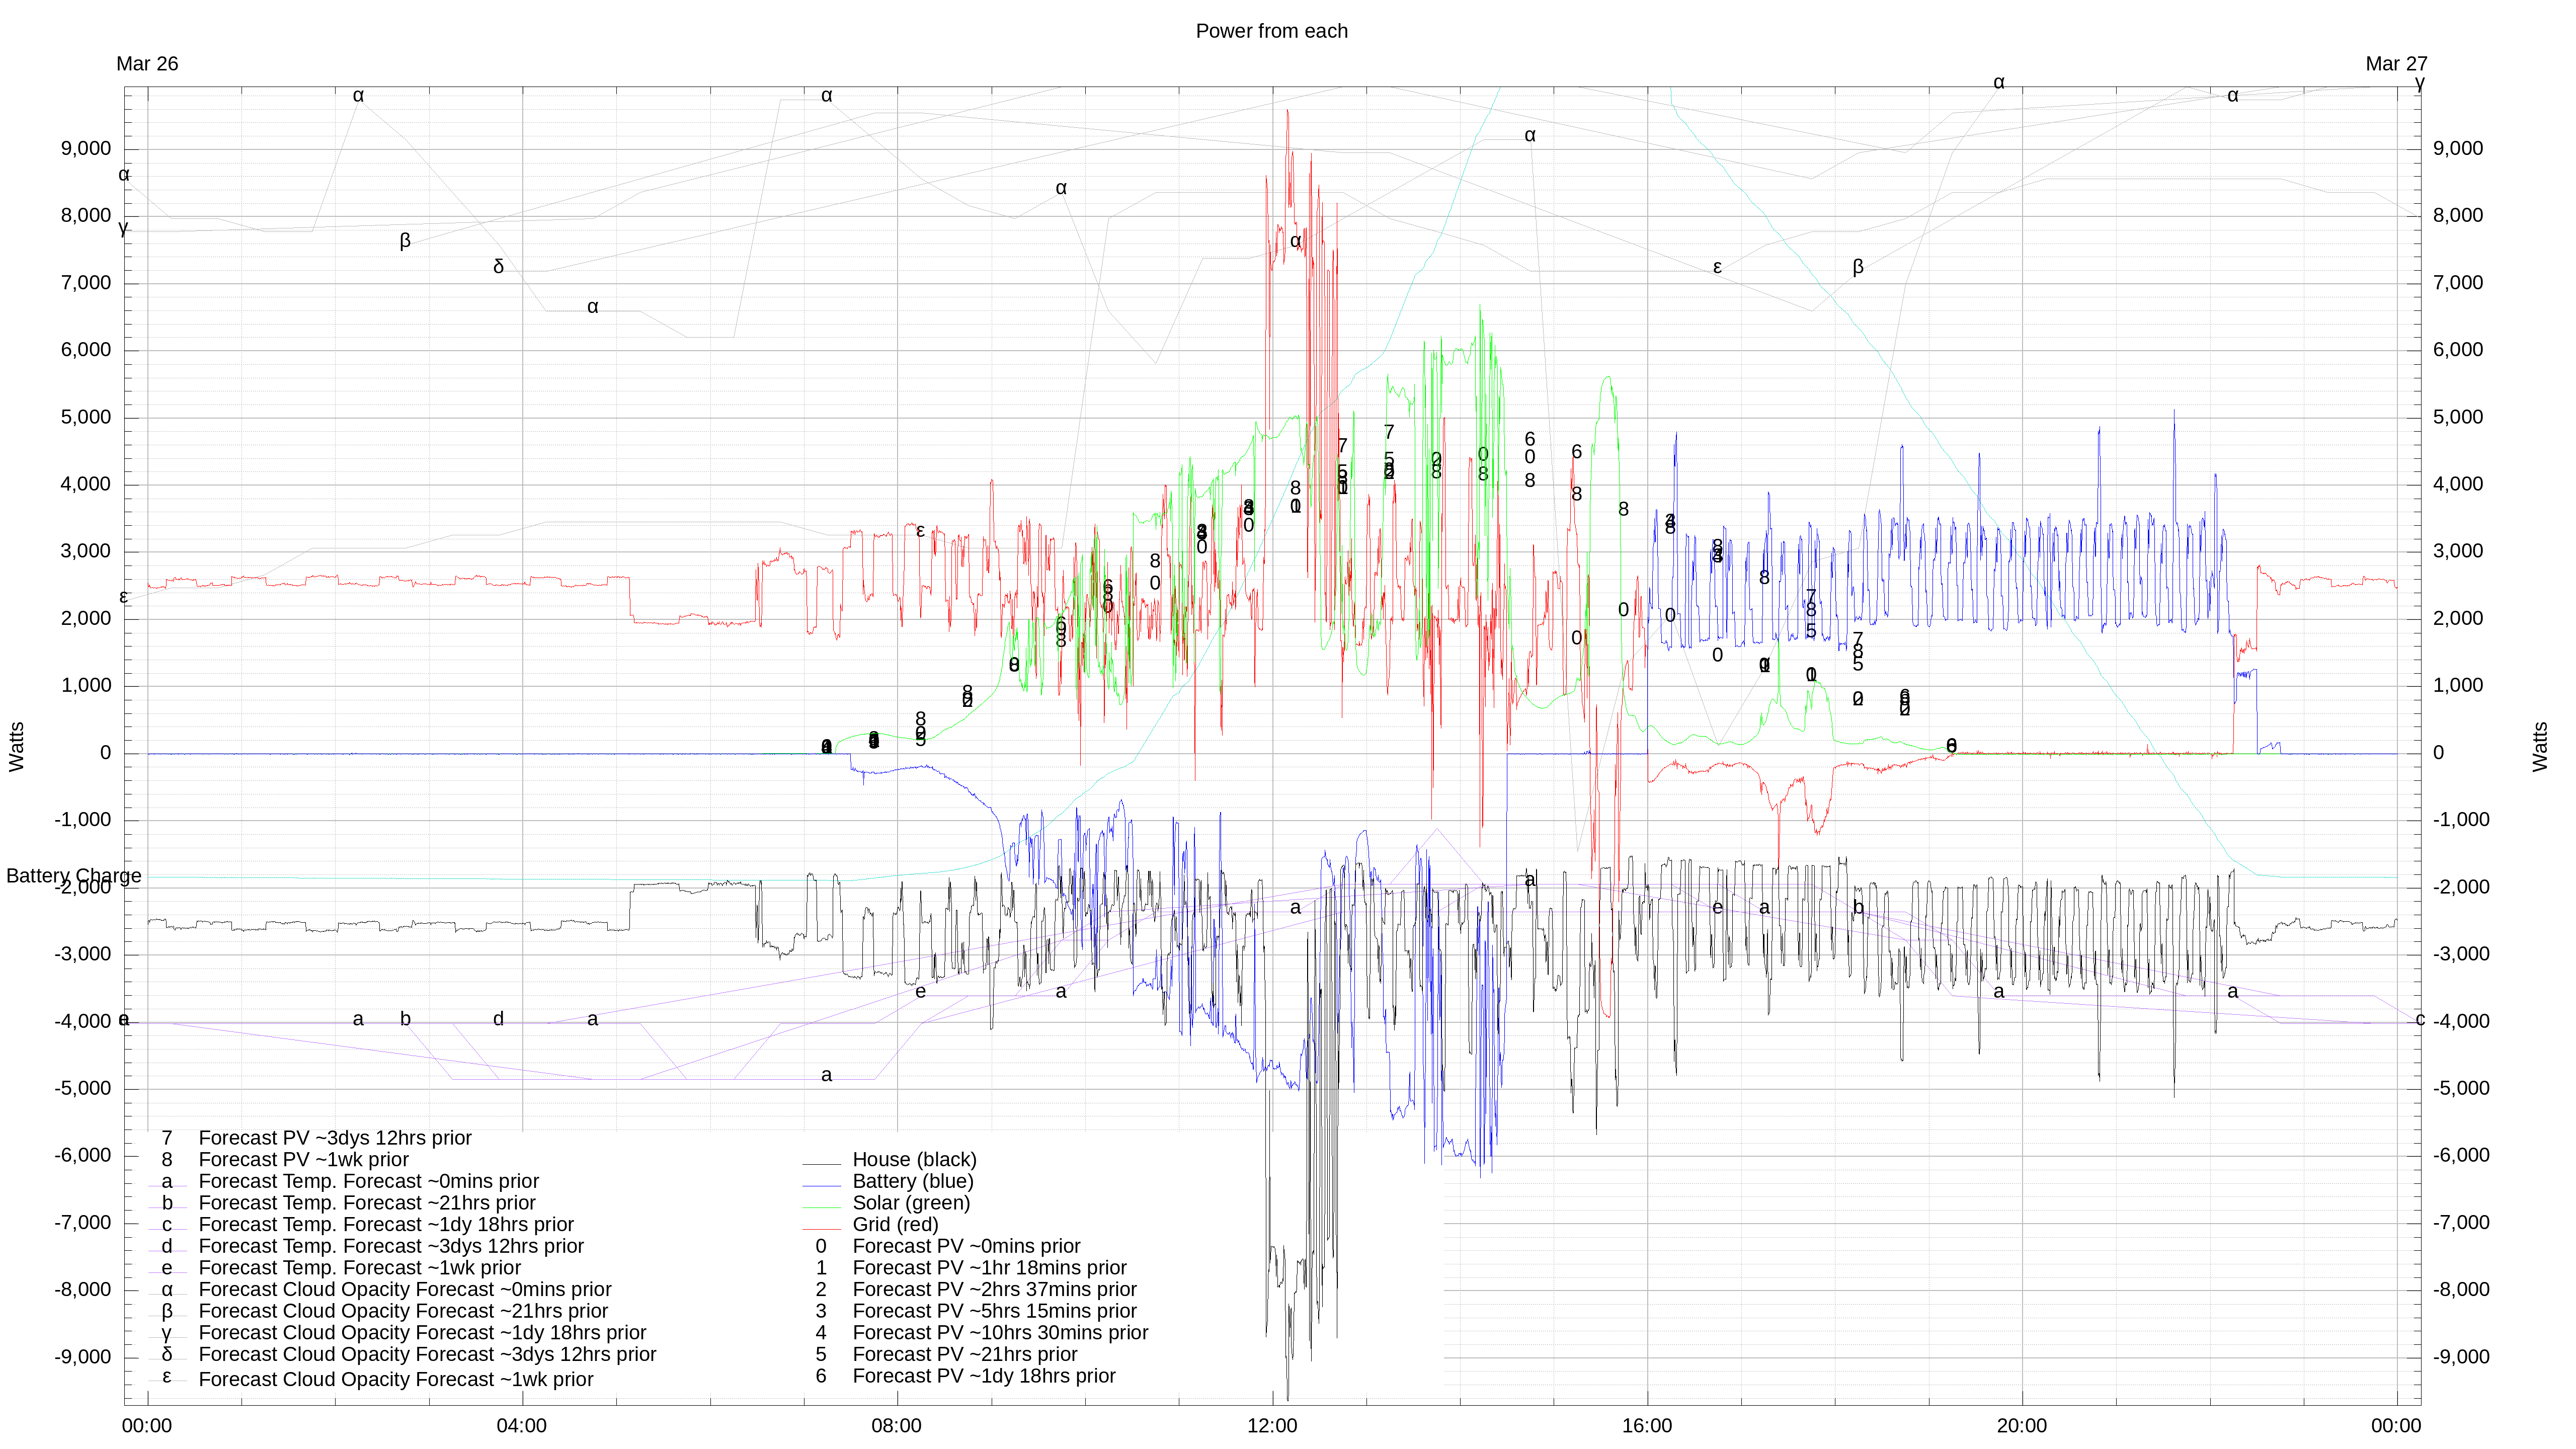The image size is (2576, 1449).
Task: Select 'Forecast PV ~1dy 18hrs prior' legend entry
Action: (x=984, y=1377)
